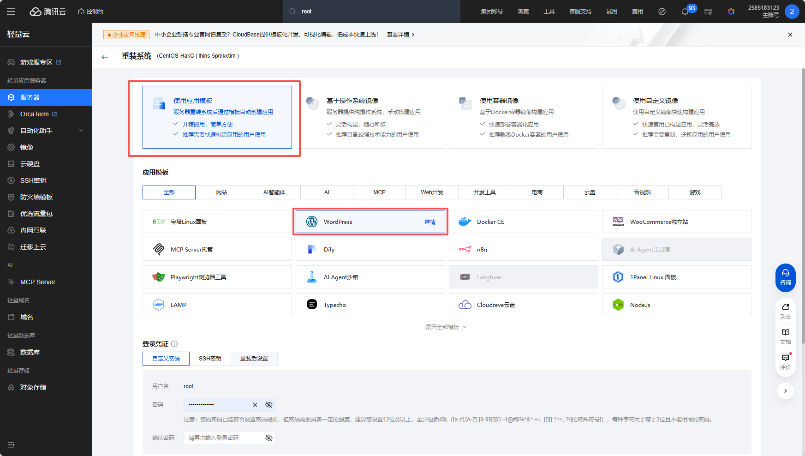805x456 pixels.
Task: Open the 文档 documentation icon
Action: tap(786, 337)
